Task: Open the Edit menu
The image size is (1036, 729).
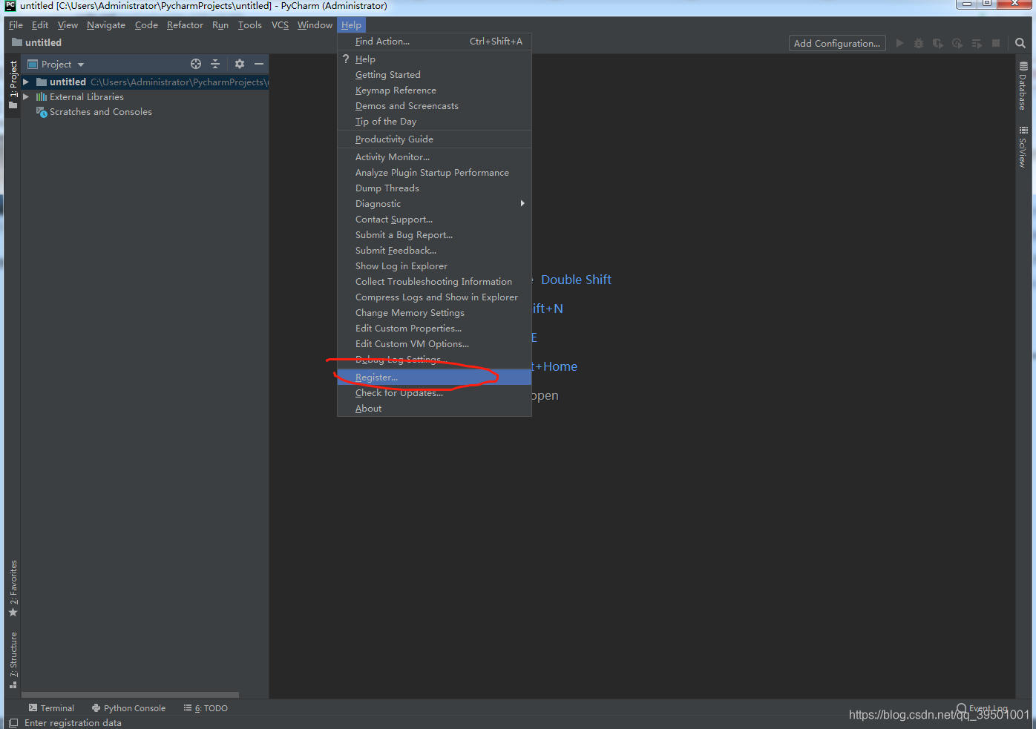Action: pos(40,25)
